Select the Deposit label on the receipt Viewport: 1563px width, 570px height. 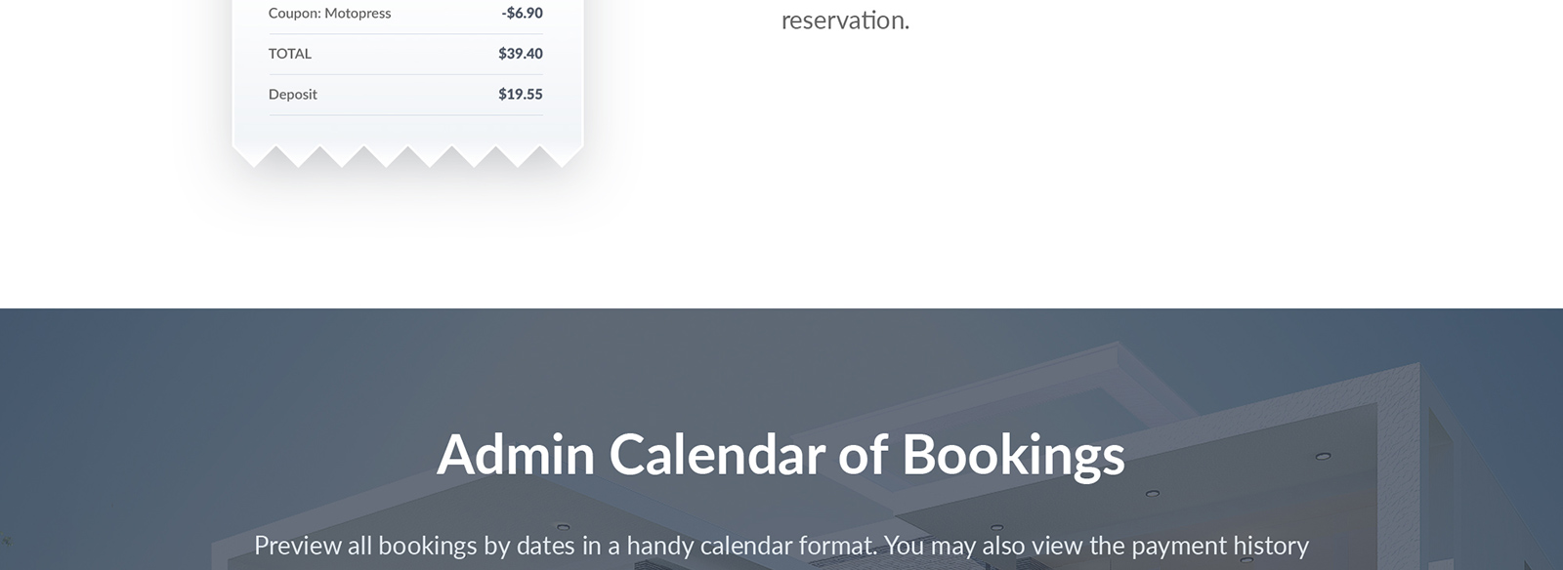[x=293, y=95]
